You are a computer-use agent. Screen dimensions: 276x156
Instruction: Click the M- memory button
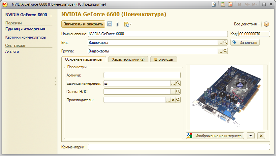[255, 4]
